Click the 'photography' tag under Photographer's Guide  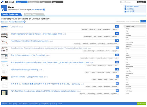pos(88,37)
